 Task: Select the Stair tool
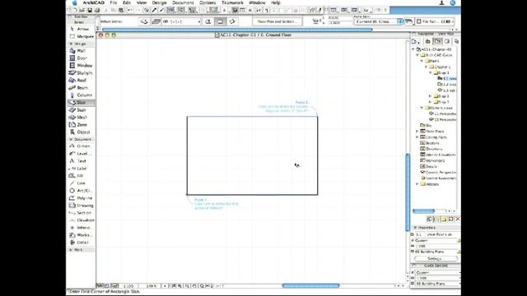tap(81, 109)
